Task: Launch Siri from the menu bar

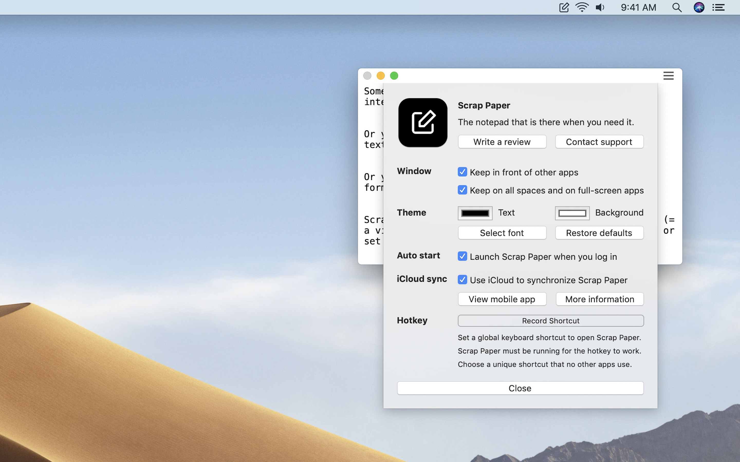Action: 699,7
